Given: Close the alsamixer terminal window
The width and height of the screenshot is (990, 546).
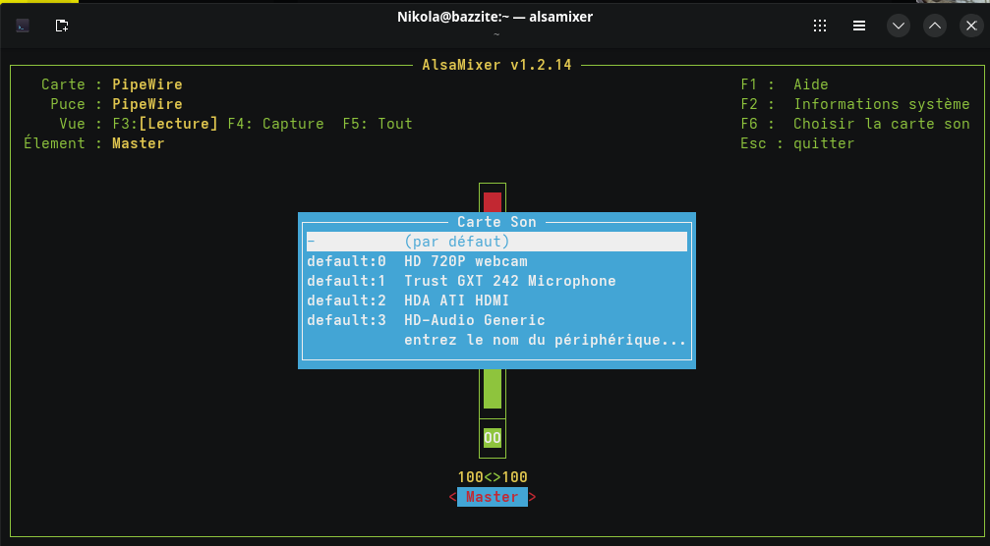Looking at the screenshot, I should pyautogui.click(x=971, y=26).
